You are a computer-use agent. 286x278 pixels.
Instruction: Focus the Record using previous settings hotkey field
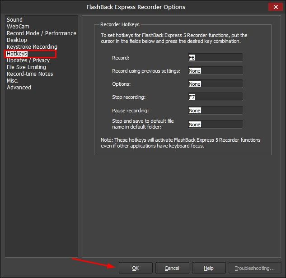[215, 71]
